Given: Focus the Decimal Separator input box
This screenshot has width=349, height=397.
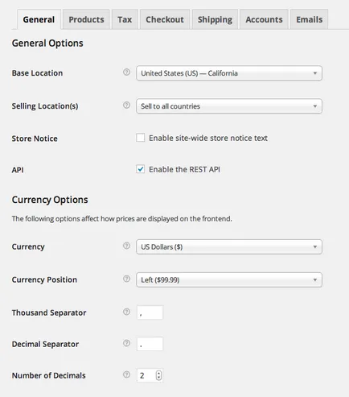Looking at the screenshot, I should tap(150, 344).
